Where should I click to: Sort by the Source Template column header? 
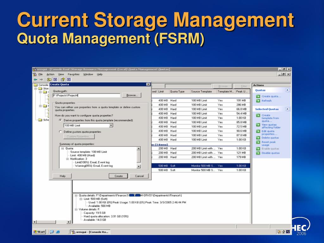(203, 91)
